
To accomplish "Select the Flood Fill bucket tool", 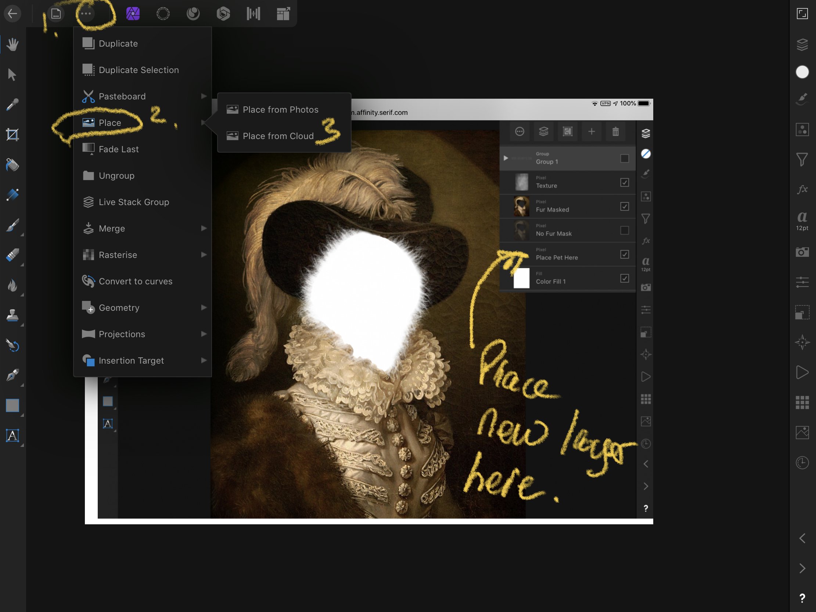I will pos(12,165).
